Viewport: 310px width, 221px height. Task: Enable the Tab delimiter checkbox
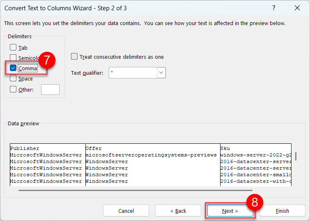point(14,48)
